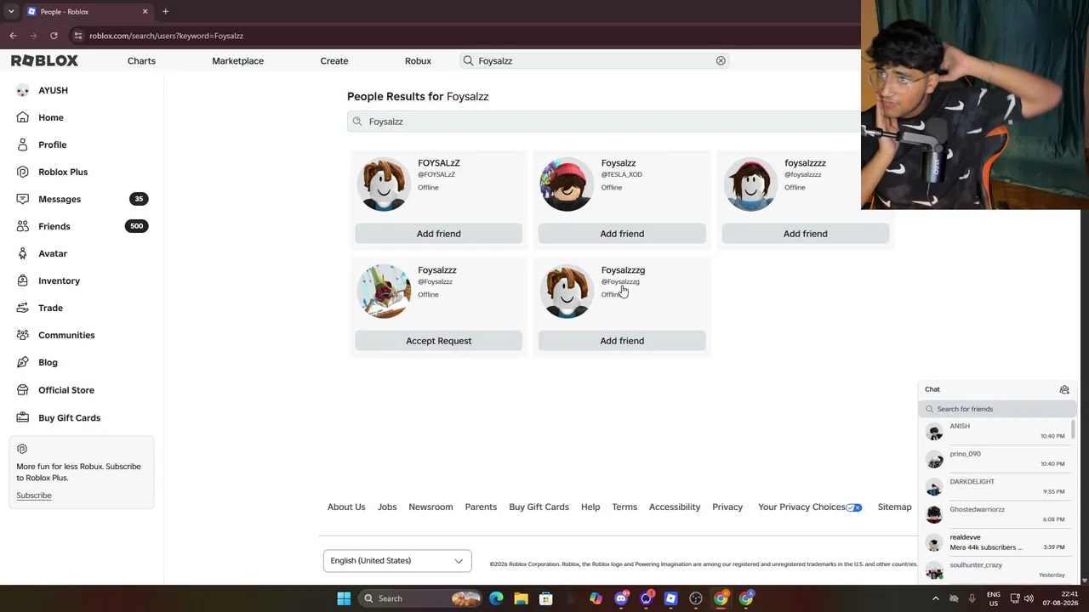Open Create in top navigation
The width and height of the screenshot is (1089, 612).
[334, 60]
